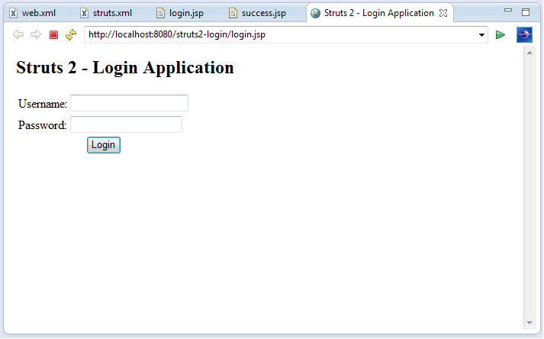Screen dimensions: 544x339
Task: Click inside the Password field
Action: (126, 124)
